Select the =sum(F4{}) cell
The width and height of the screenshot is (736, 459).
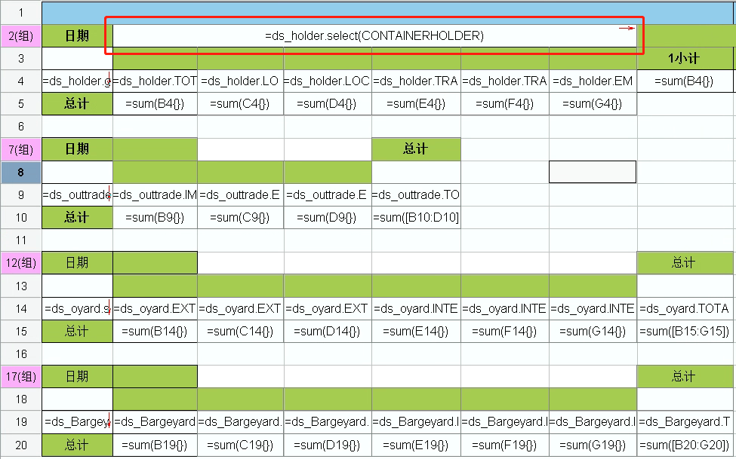(505, 103)
